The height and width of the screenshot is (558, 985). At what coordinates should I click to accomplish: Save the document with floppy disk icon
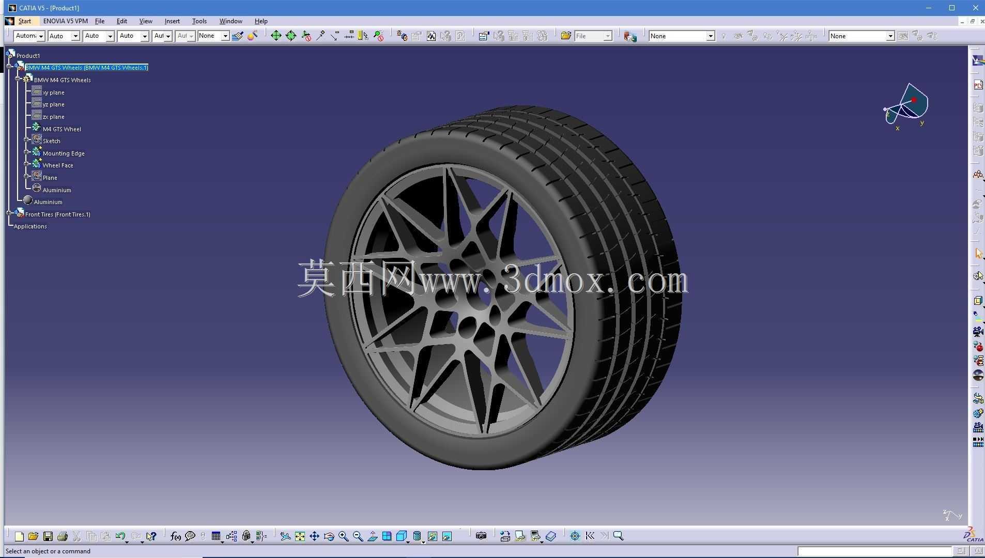[48, 536]
